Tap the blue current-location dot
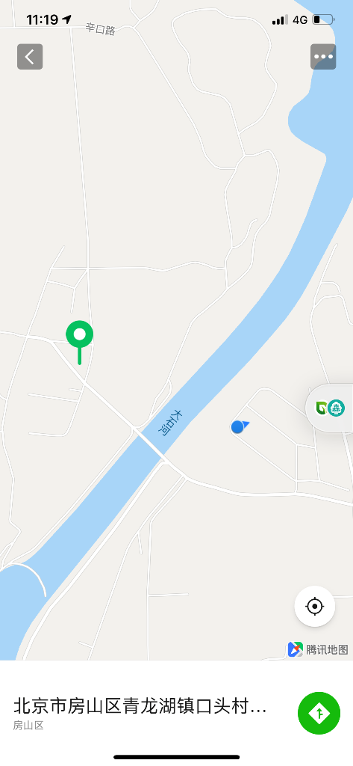This screenshot has height=766, width=353. [x=239, y=426]
